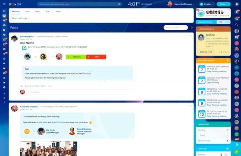Open feed settings gear next to filter box
Image resolution: width=241 pixels, height=156 pixels.
(x=192, y=27)
